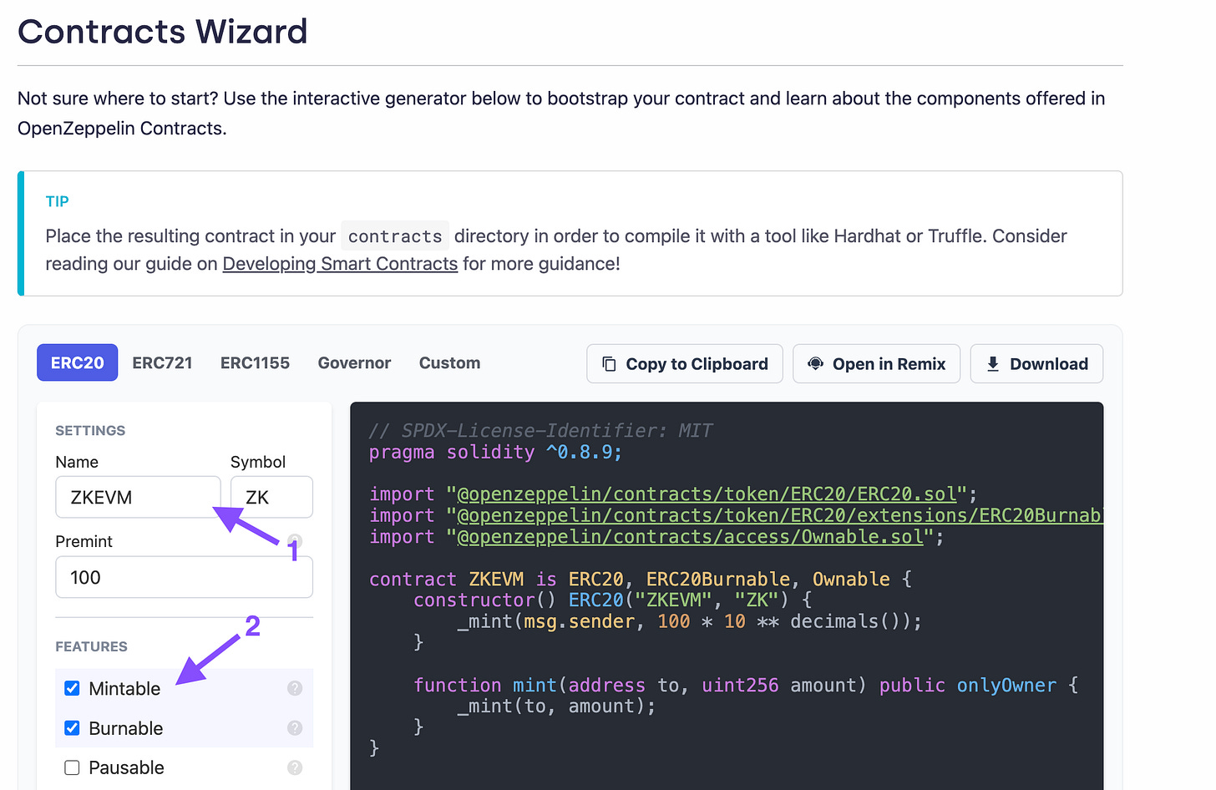Uncheck the Mintable checkbox
The image size is (1216, 790).
pos(72,688)
